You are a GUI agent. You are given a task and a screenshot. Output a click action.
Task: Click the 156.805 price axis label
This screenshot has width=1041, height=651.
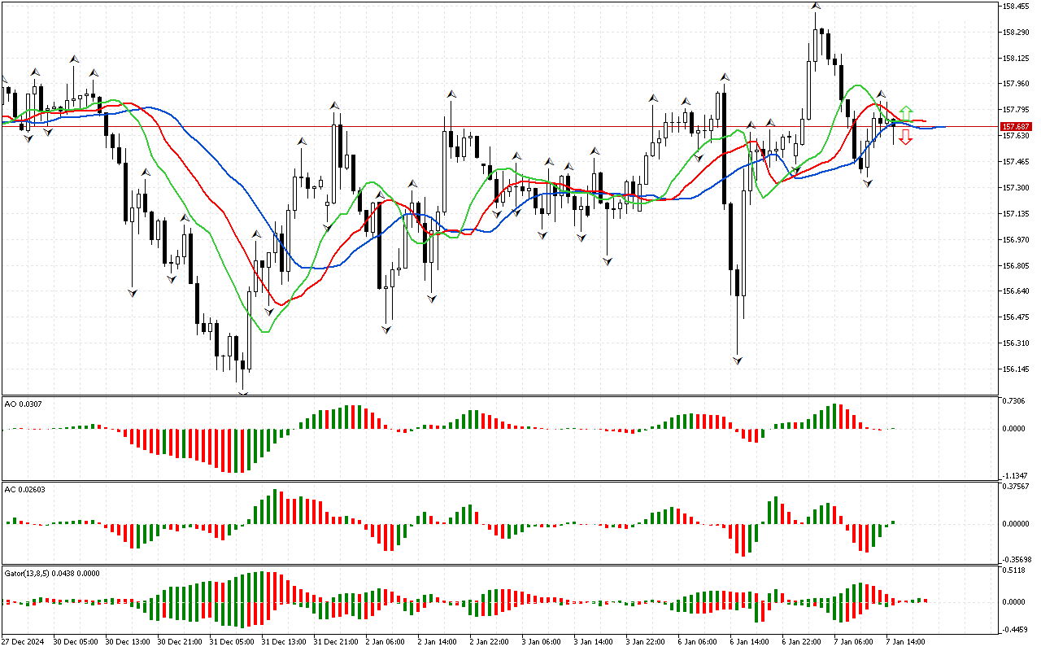point(1016,266)
